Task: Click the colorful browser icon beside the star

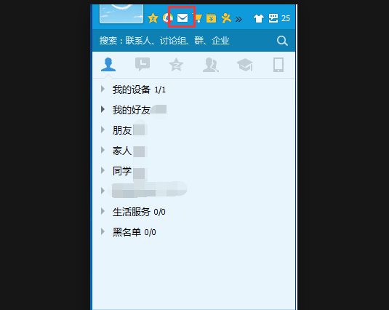Action: point(167,18)
